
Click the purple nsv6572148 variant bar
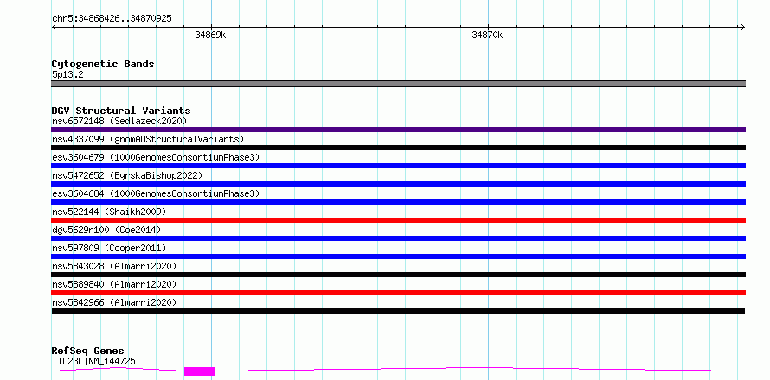click(x=398, y=130)
